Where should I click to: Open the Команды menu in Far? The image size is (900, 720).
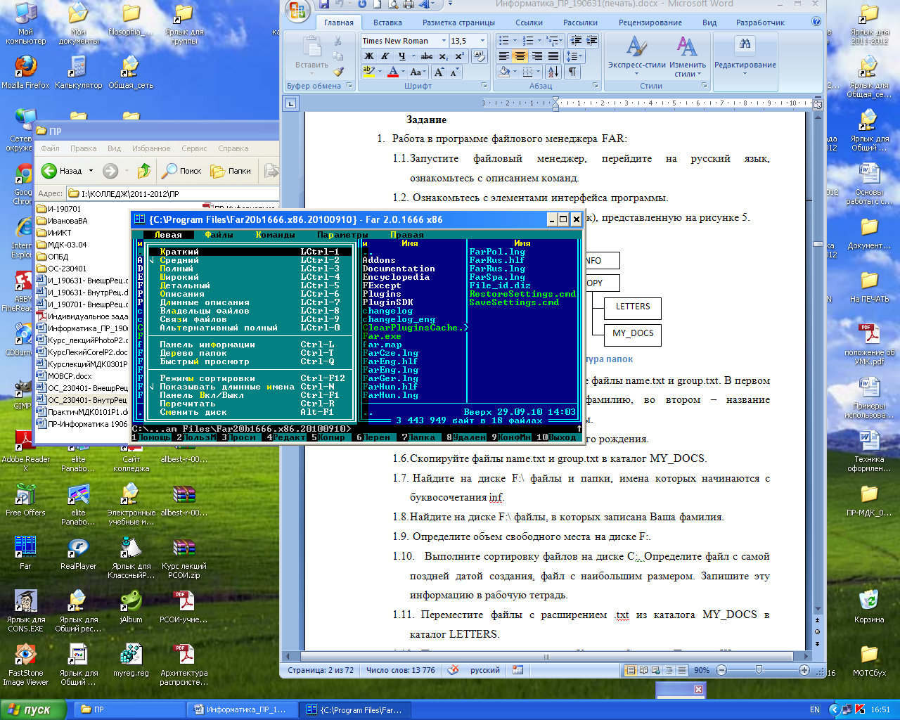[275, 235]
